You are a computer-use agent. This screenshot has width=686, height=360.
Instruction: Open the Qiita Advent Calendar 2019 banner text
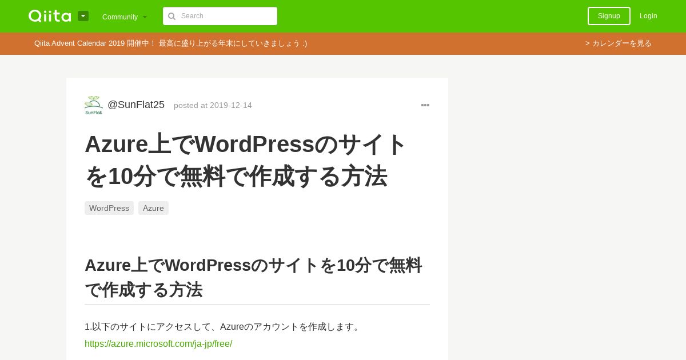pyautogui.click(x=171, y=43)
